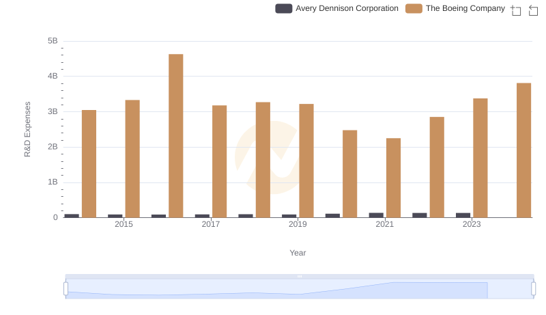Click the Boeing bar for 2018
Image resolution: width=546 pixels, height=315 pixels.
click(x=263, y=160)
